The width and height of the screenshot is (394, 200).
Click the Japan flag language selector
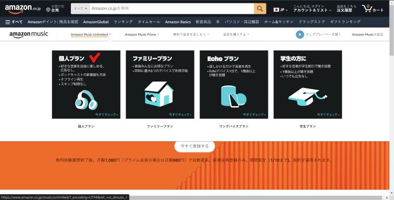(280, 10)
